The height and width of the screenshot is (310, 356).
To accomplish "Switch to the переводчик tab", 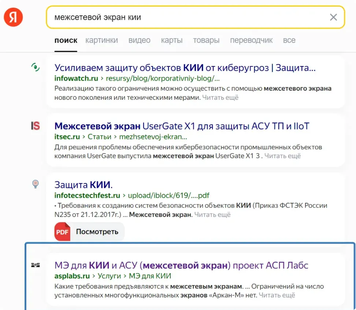I will point(252,40).
